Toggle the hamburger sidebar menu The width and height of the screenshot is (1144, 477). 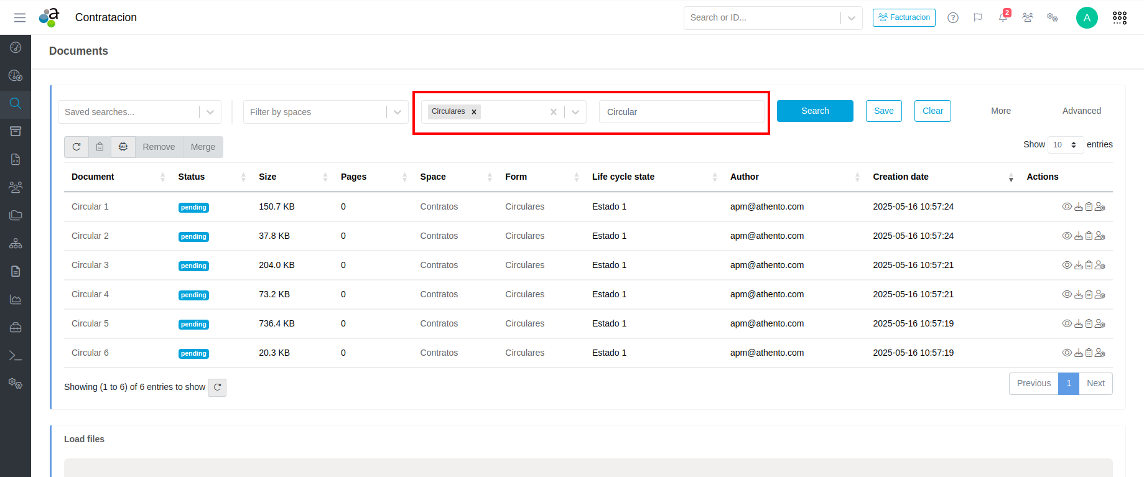20,17
